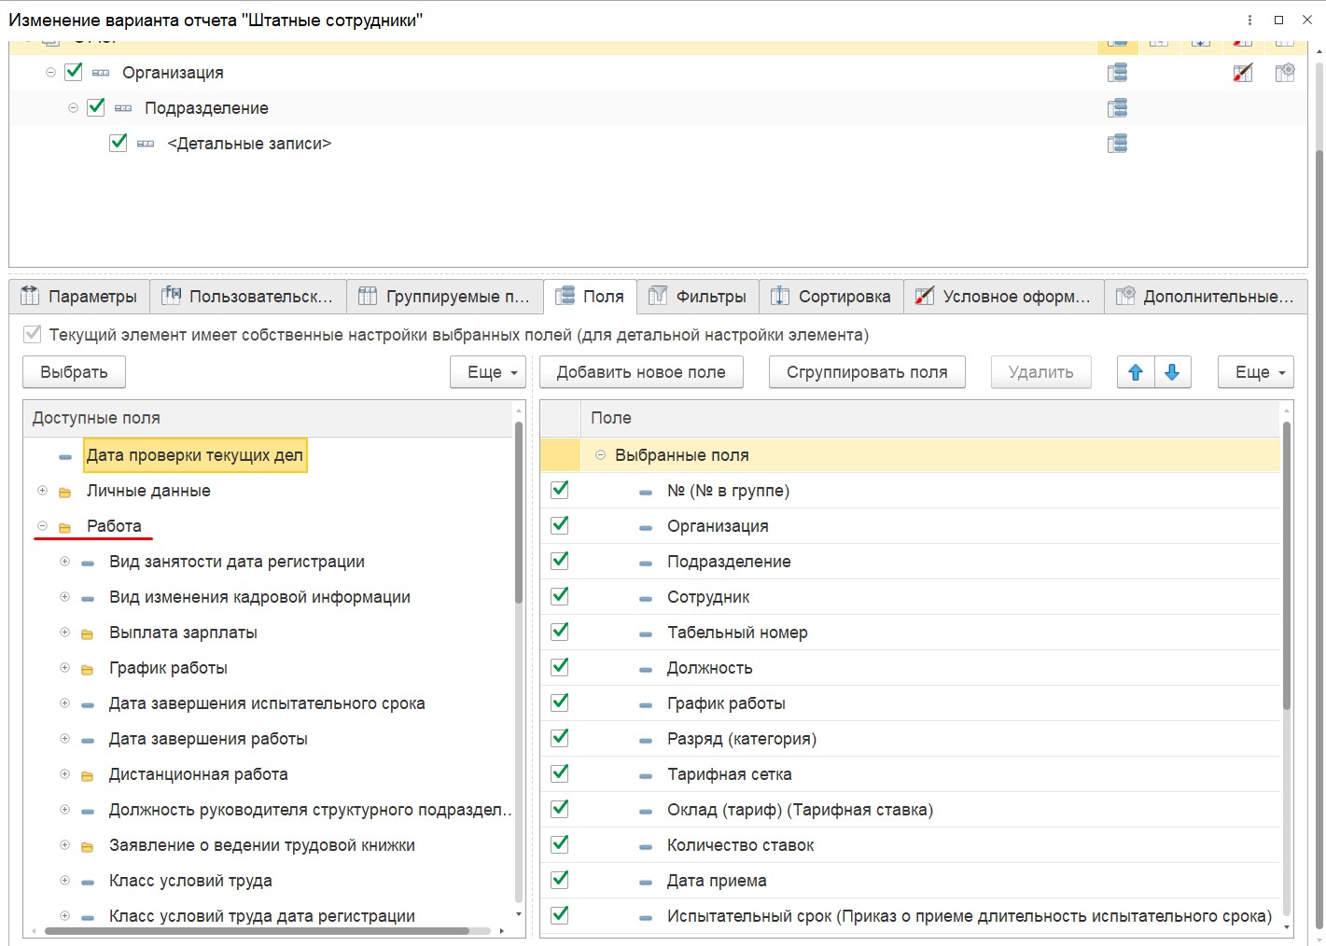This screenshot has width=1326, height=946.
Task: Uncheck the Дата приема field checkbox
Action: coord(560,880)
